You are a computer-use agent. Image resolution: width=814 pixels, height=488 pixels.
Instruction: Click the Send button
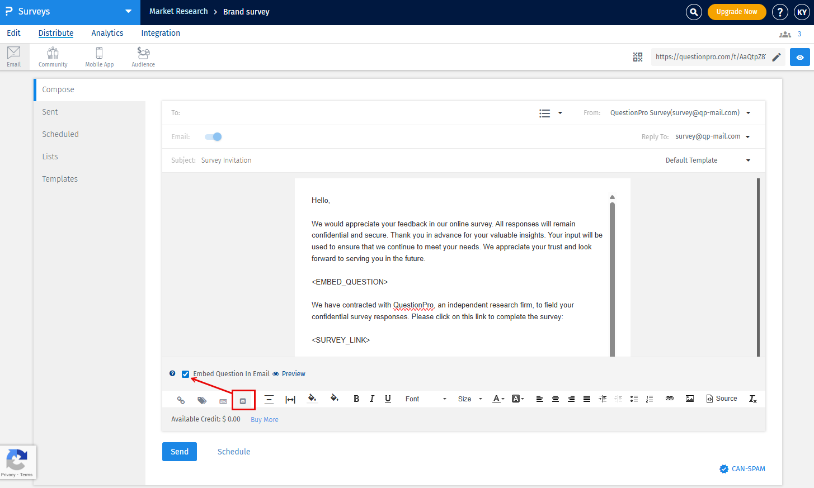point(180,452)
